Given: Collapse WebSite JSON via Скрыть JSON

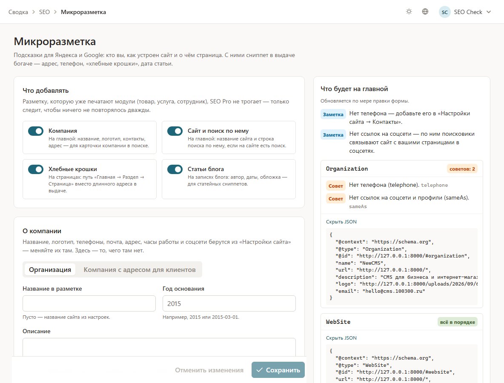Looking at the screenshot, I should coord(341,338).
